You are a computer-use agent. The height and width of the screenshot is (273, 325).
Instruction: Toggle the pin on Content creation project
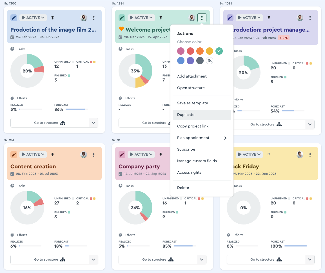[x=52, y=155]
